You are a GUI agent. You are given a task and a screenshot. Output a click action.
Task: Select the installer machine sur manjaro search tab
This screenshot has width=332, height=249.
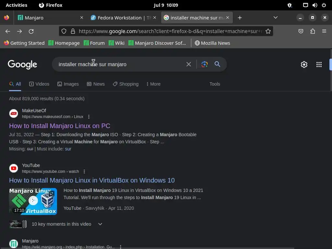(x=197, y=18)
